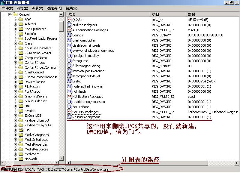The image size is (240, 173).
Task: Click the Authentication Packages string icon
Action: click(x=70, y=30)
